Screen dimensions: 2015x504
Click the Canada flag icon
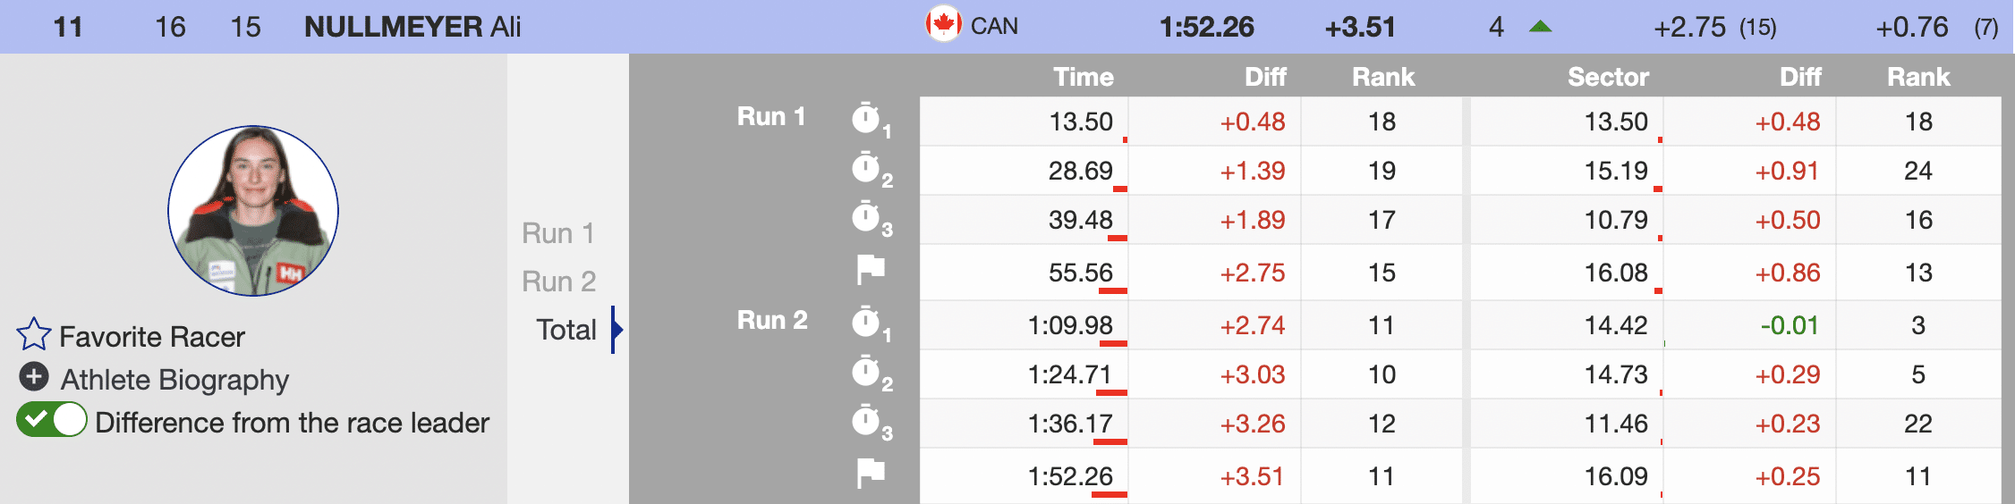pos(943,24)
